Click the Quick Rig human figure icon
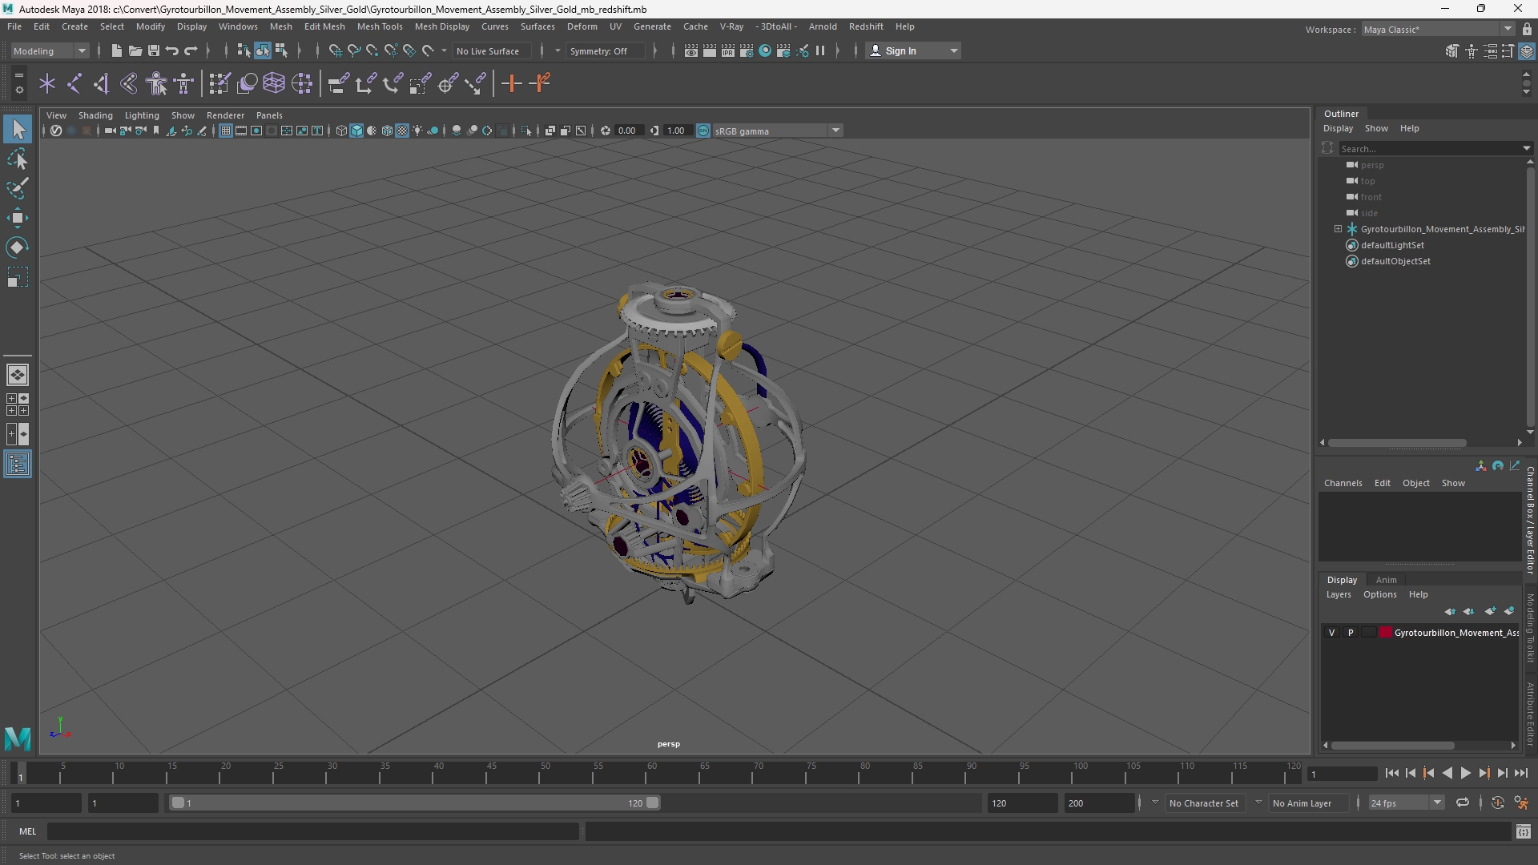1538x865 pixels. click(157, 83)
